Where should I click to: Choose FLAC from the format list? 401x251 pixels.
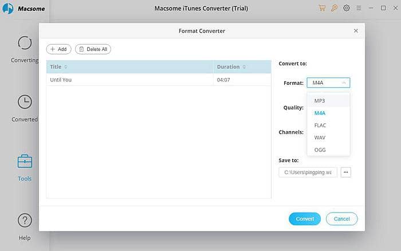coord(328,125)
